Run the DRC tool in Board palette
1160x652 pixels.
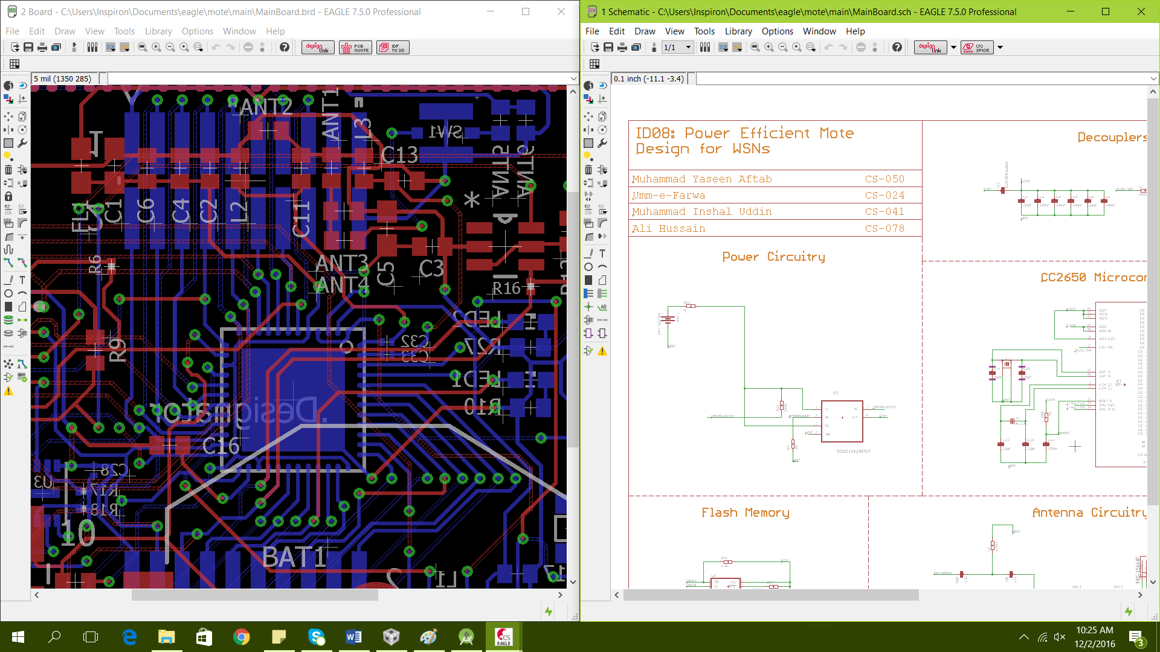pos(22,377)
